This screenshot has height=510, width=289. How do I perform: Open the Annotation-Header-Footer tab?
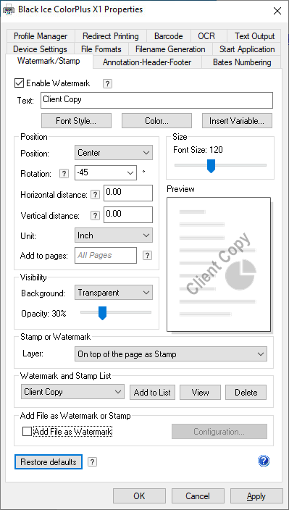(147, 62)
